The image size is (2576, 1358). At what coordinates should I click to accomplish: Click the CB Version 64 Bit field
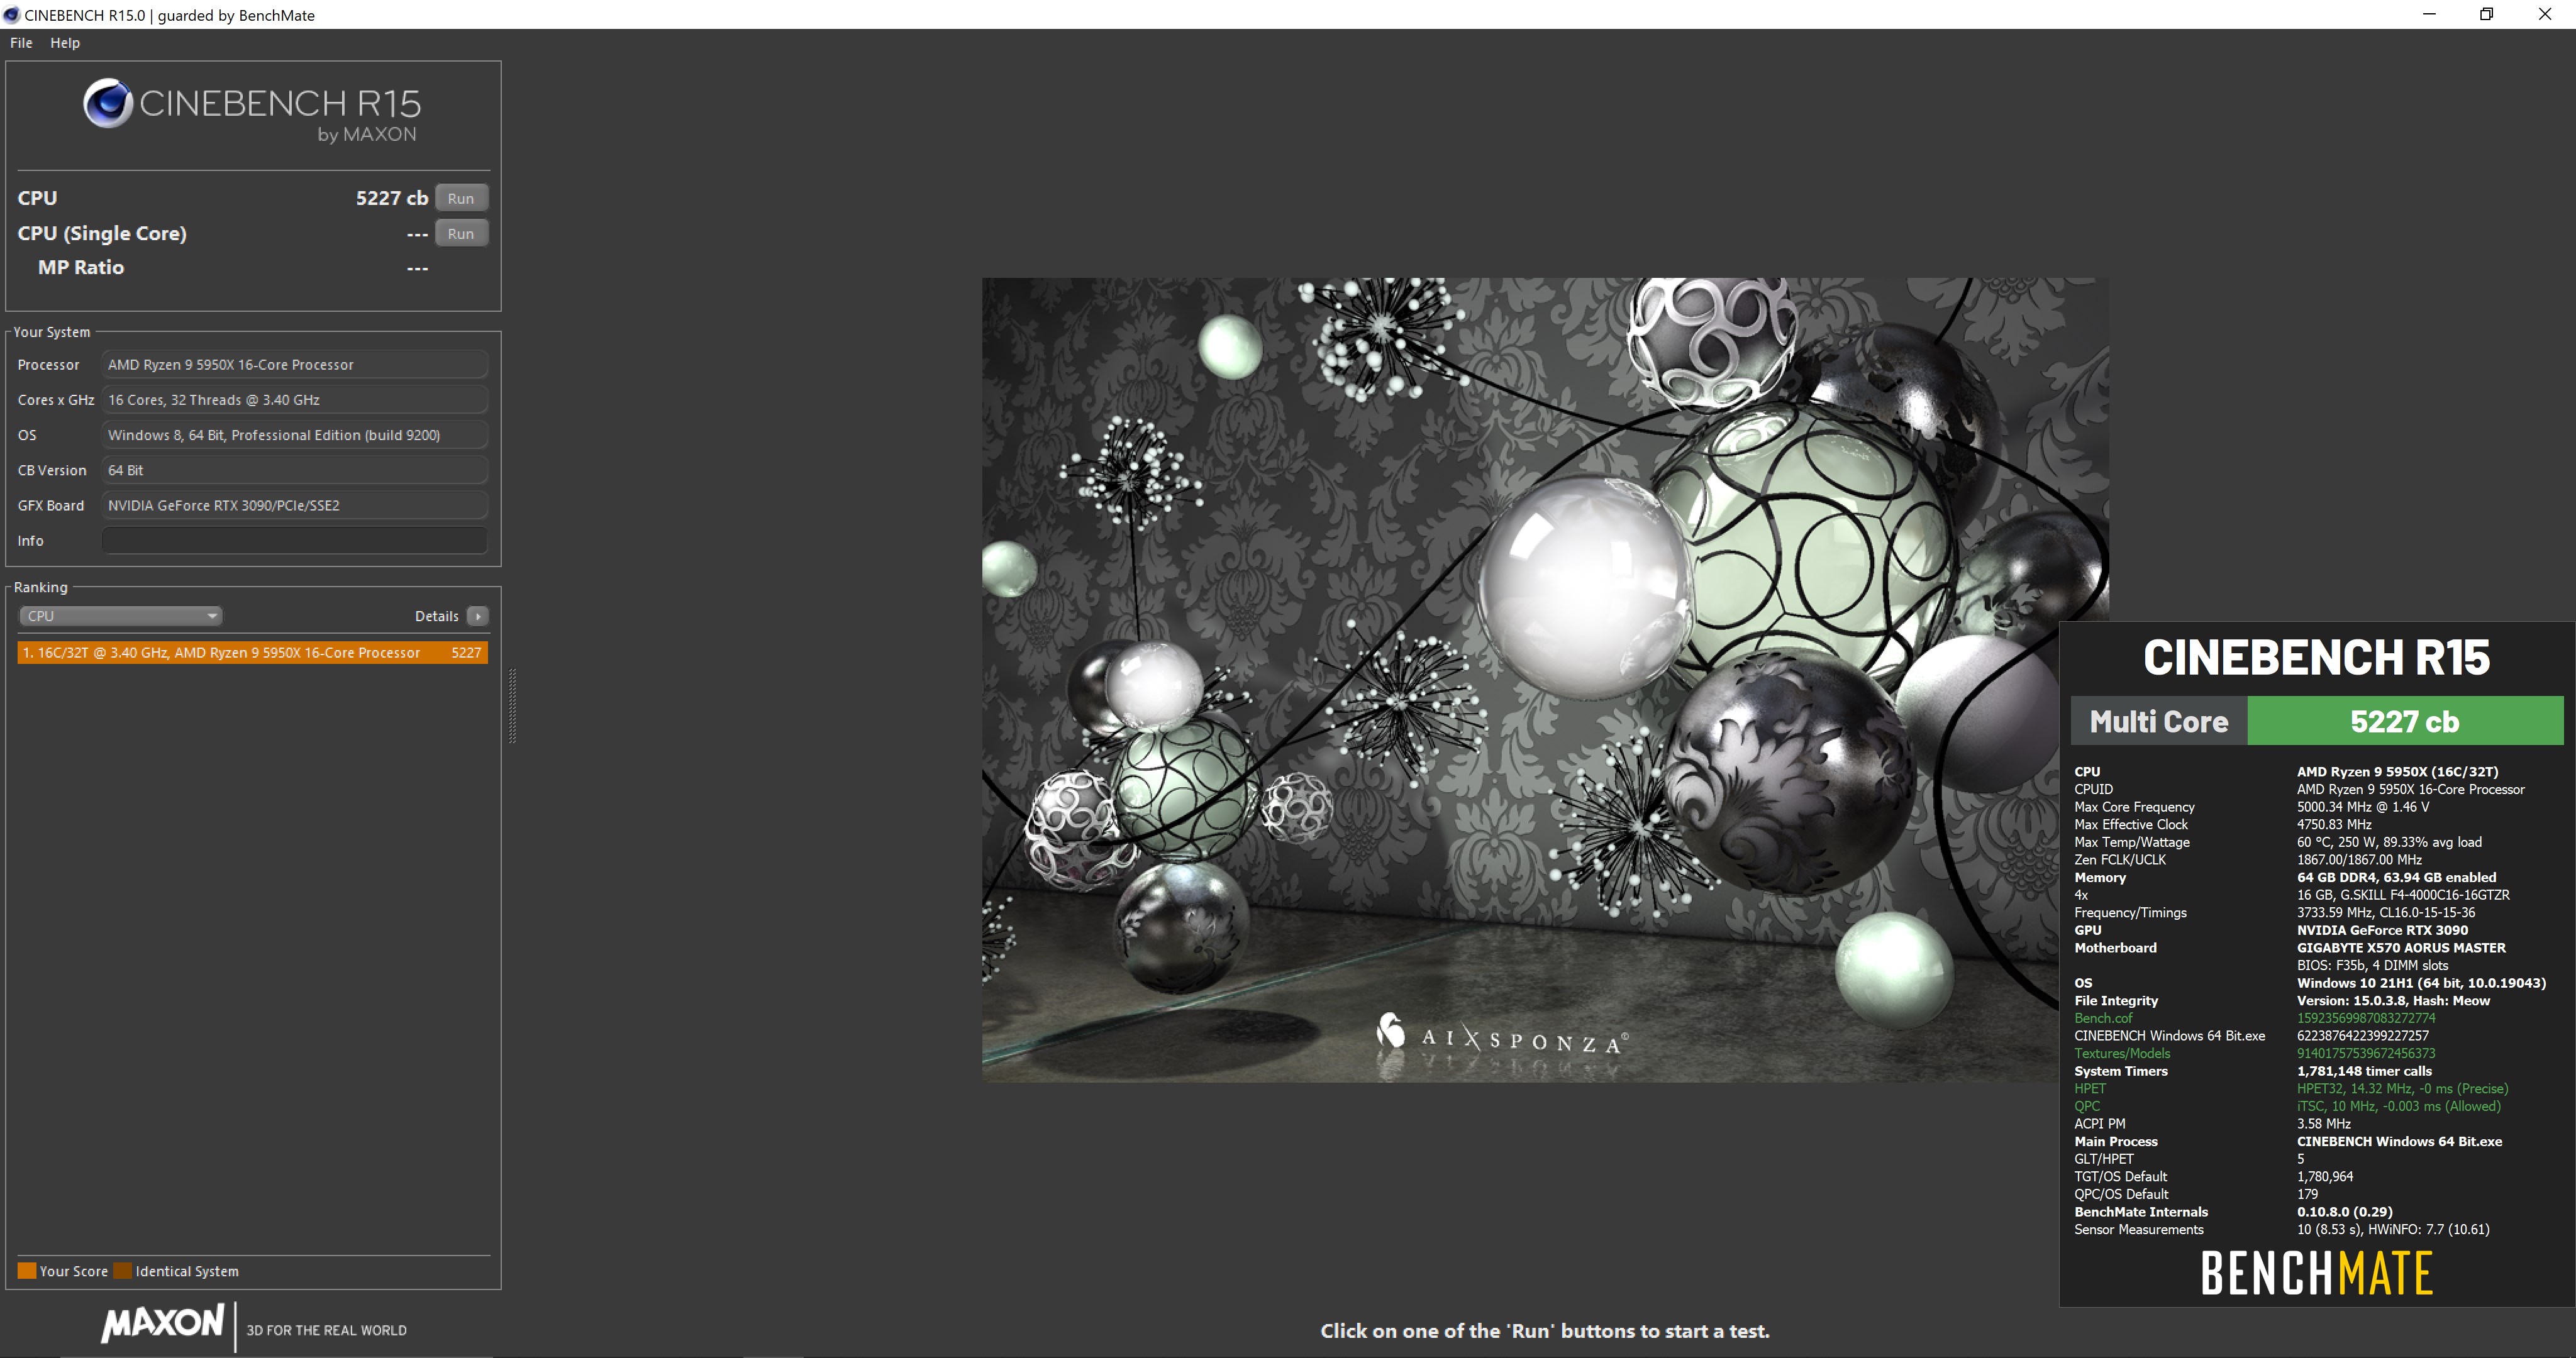click(x=294, y=470)
